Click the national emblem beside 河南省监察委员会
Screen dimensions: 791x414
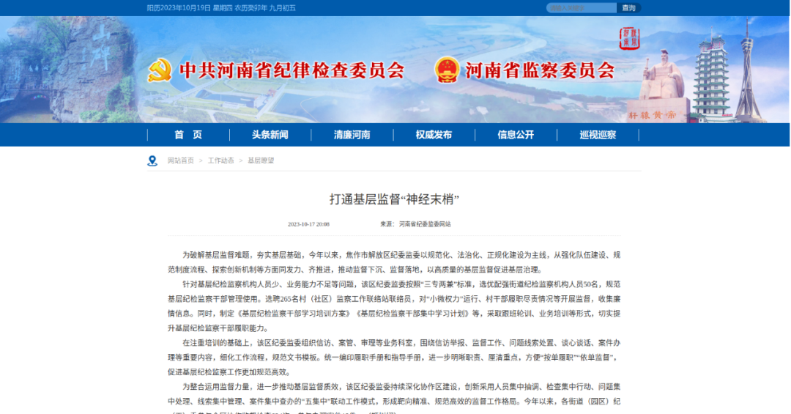(446, 70)
